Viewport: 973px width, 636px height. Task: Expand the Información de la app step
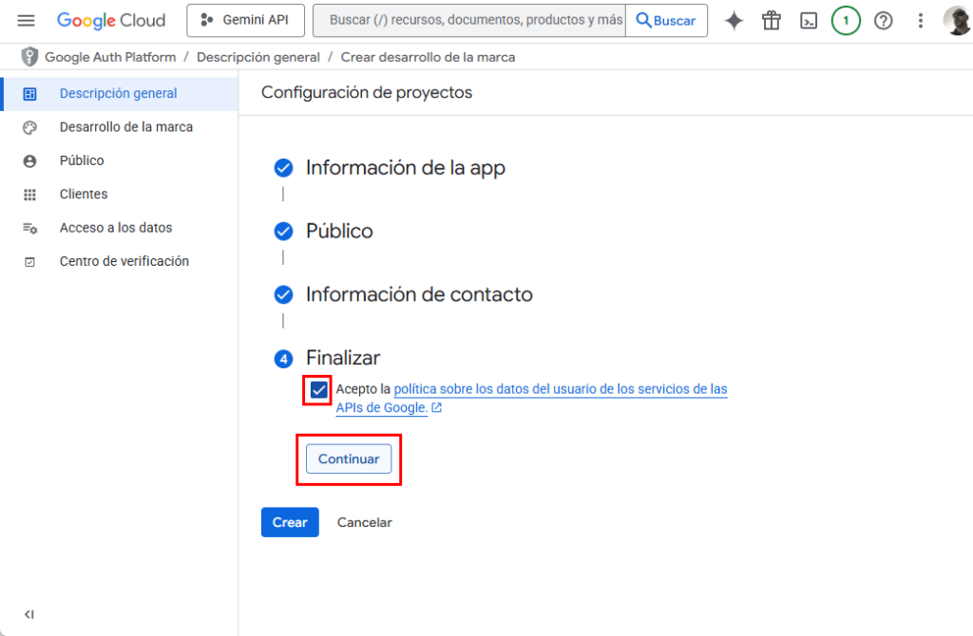click(405, 168)
